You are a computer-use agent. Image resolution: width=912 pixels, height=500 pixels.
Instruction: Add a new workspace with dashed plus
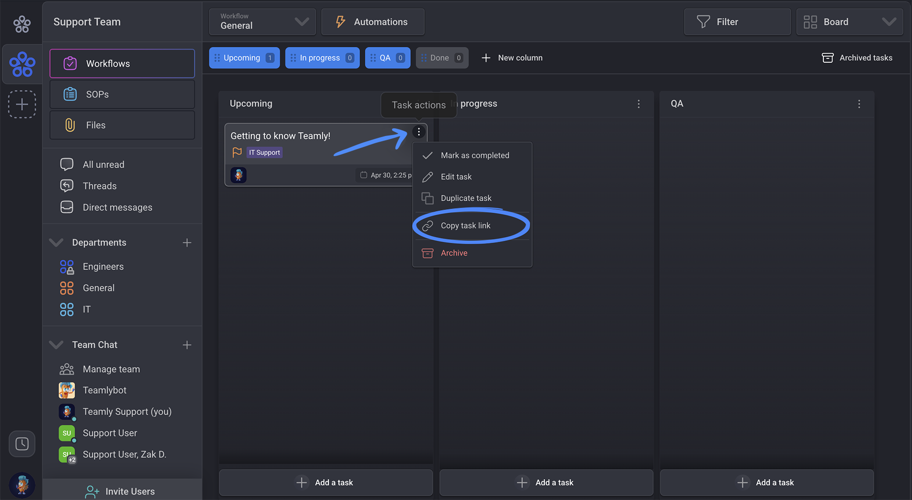[x=22, y=104]
